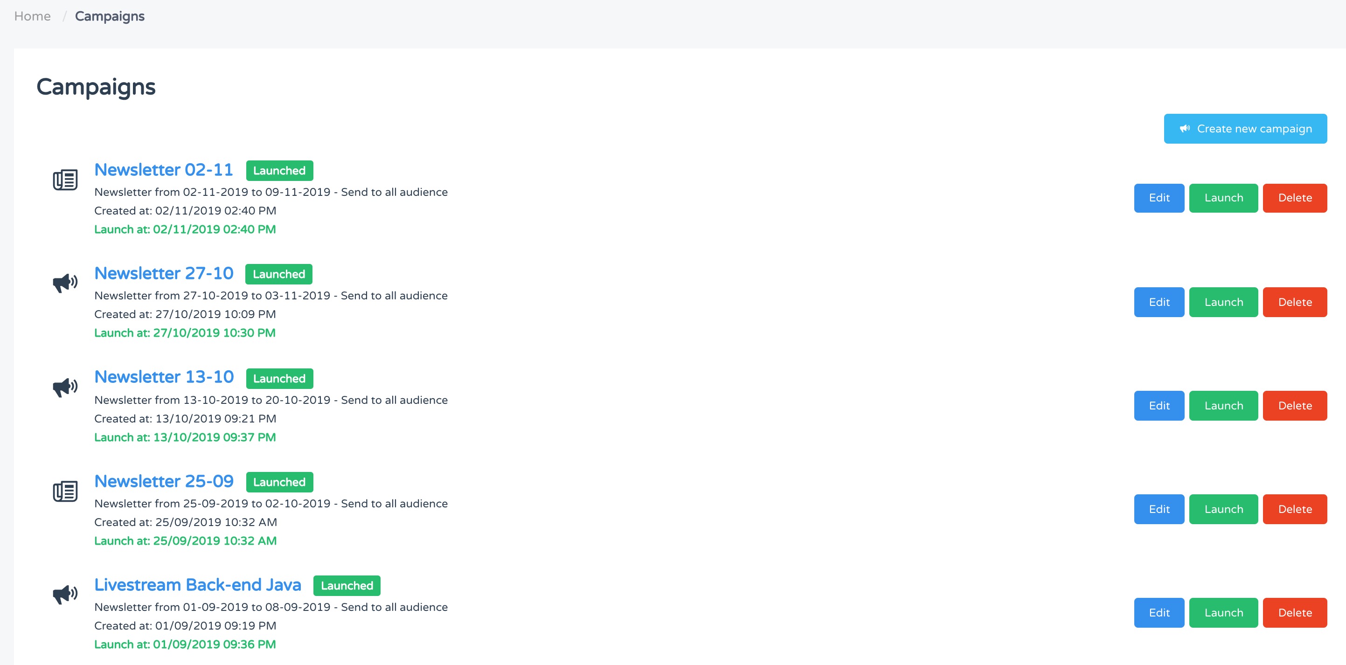Click newspaper icon beside Newsletter 02-11

pos(65,180)
